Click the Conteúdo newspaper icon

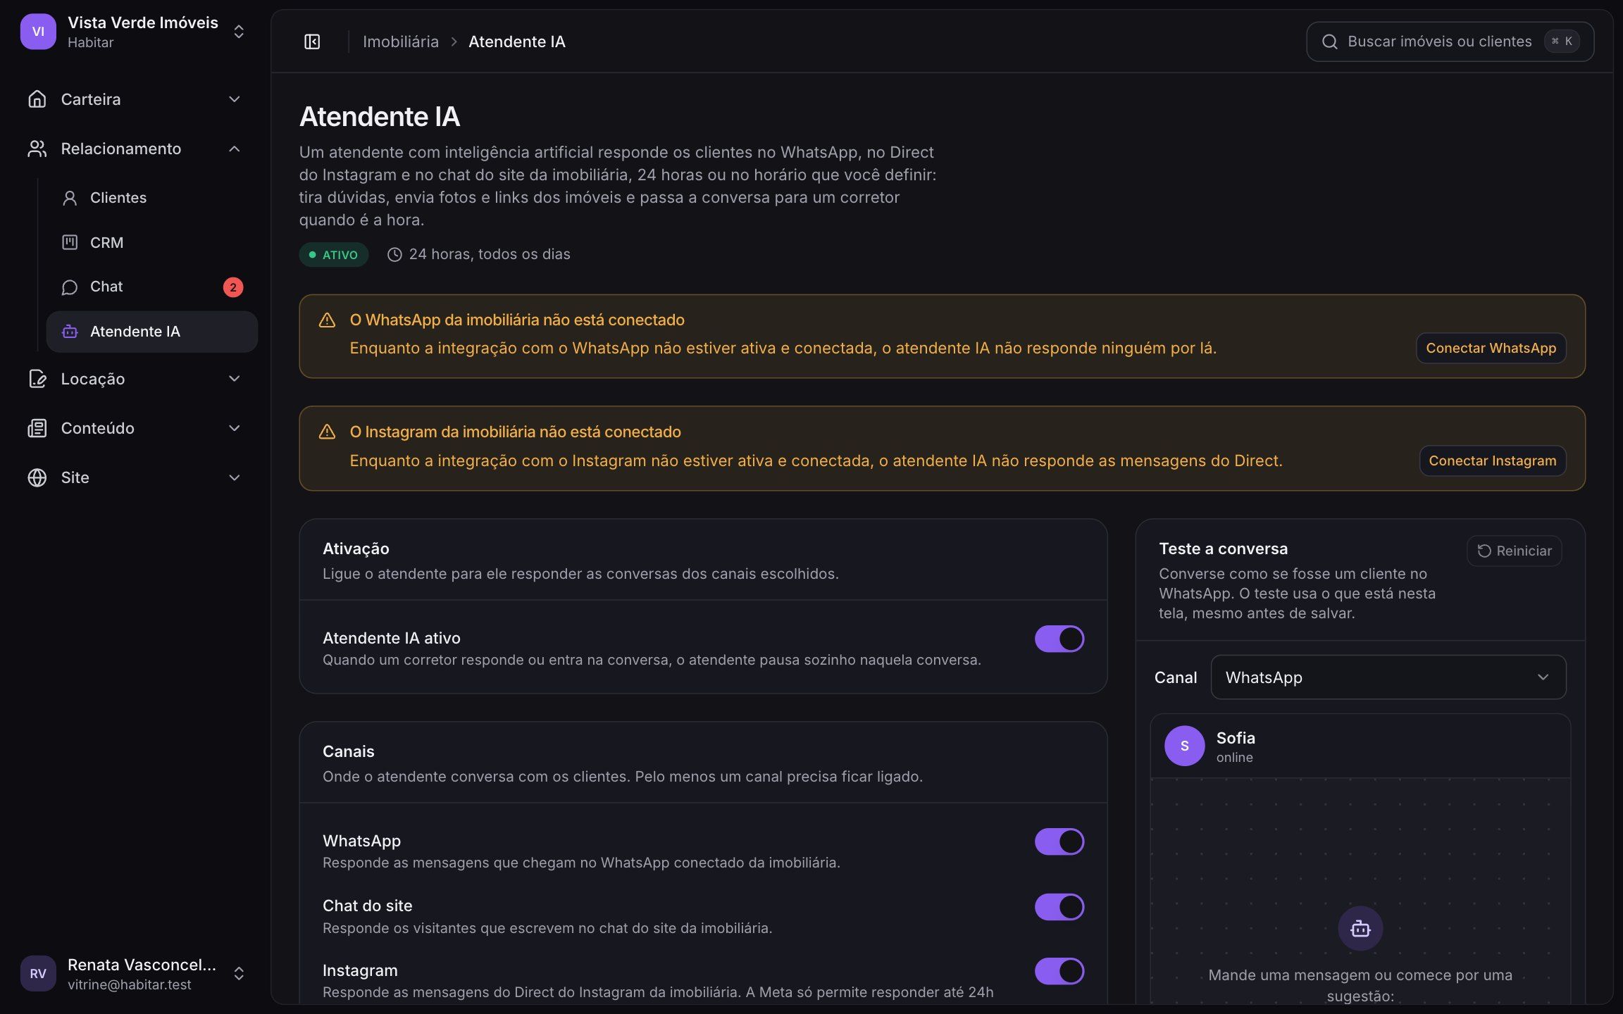coord(37,428)
